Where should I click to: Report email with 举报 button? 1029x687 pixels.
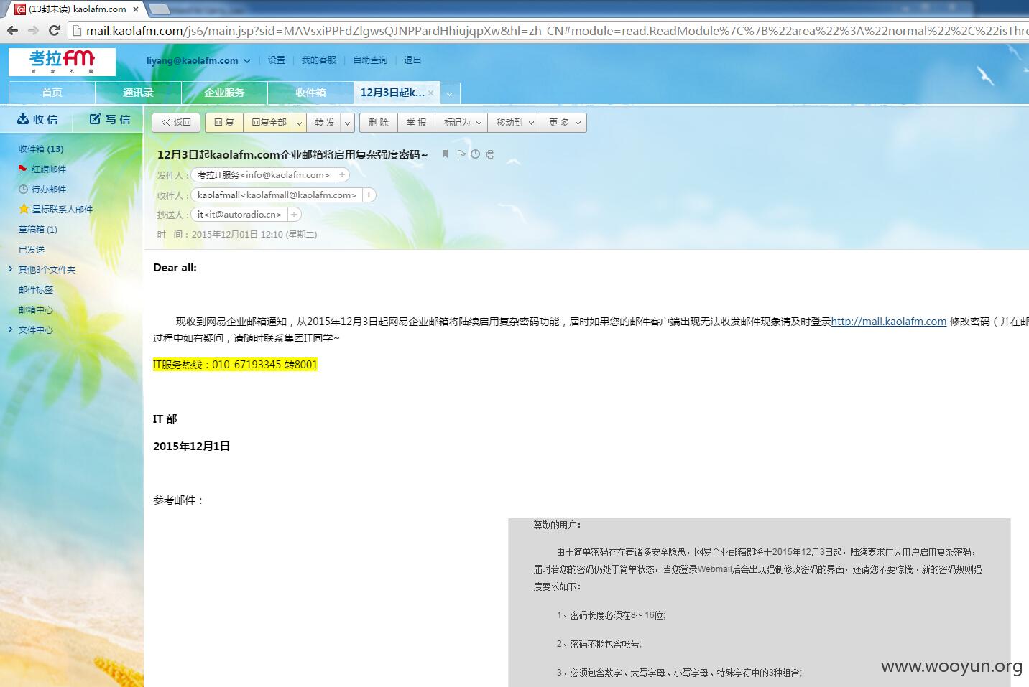[x=416, y=123]
